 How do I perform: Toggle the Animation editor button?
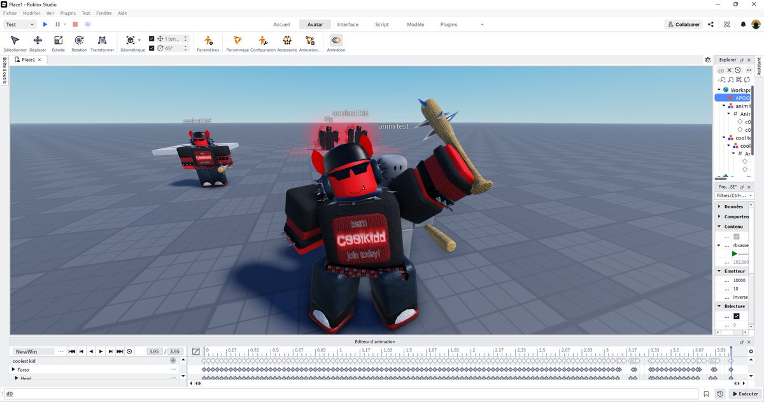click(x=336, y=43)
